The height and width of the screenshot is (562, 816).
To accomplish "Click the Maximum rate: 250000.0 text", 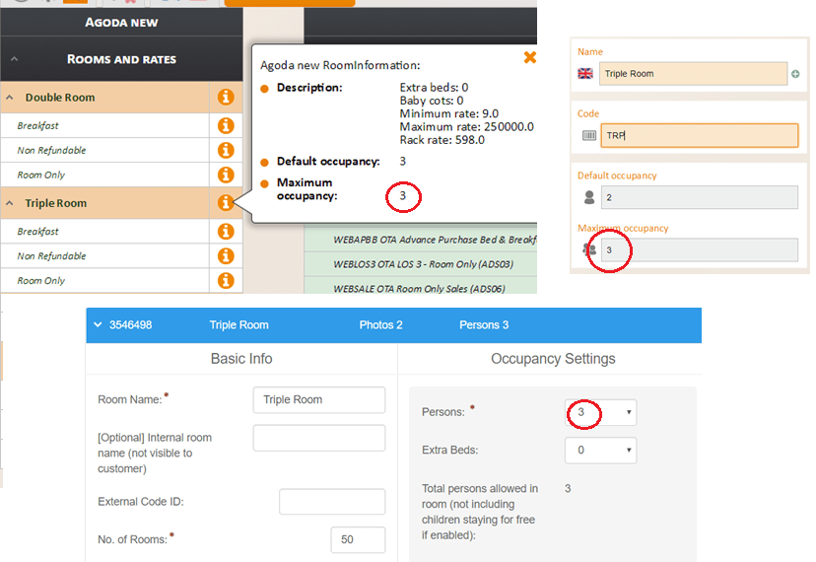I will click(467, 126).
